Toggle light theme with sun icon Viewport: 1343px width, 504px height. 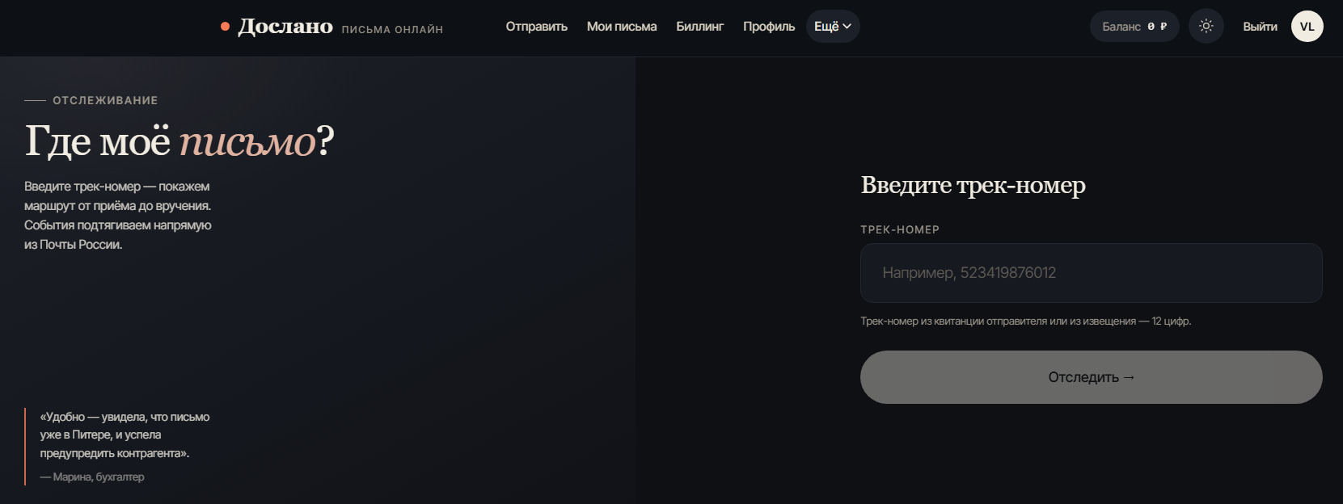coord(1206,27)
